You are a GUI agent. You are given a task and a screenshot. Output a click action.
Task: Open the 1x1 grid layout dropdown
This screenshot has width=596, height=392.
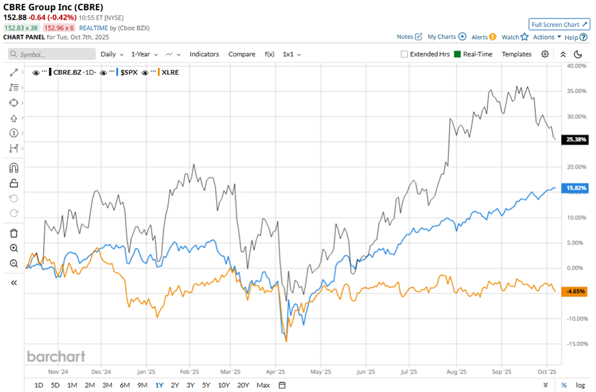click(292, 54)
